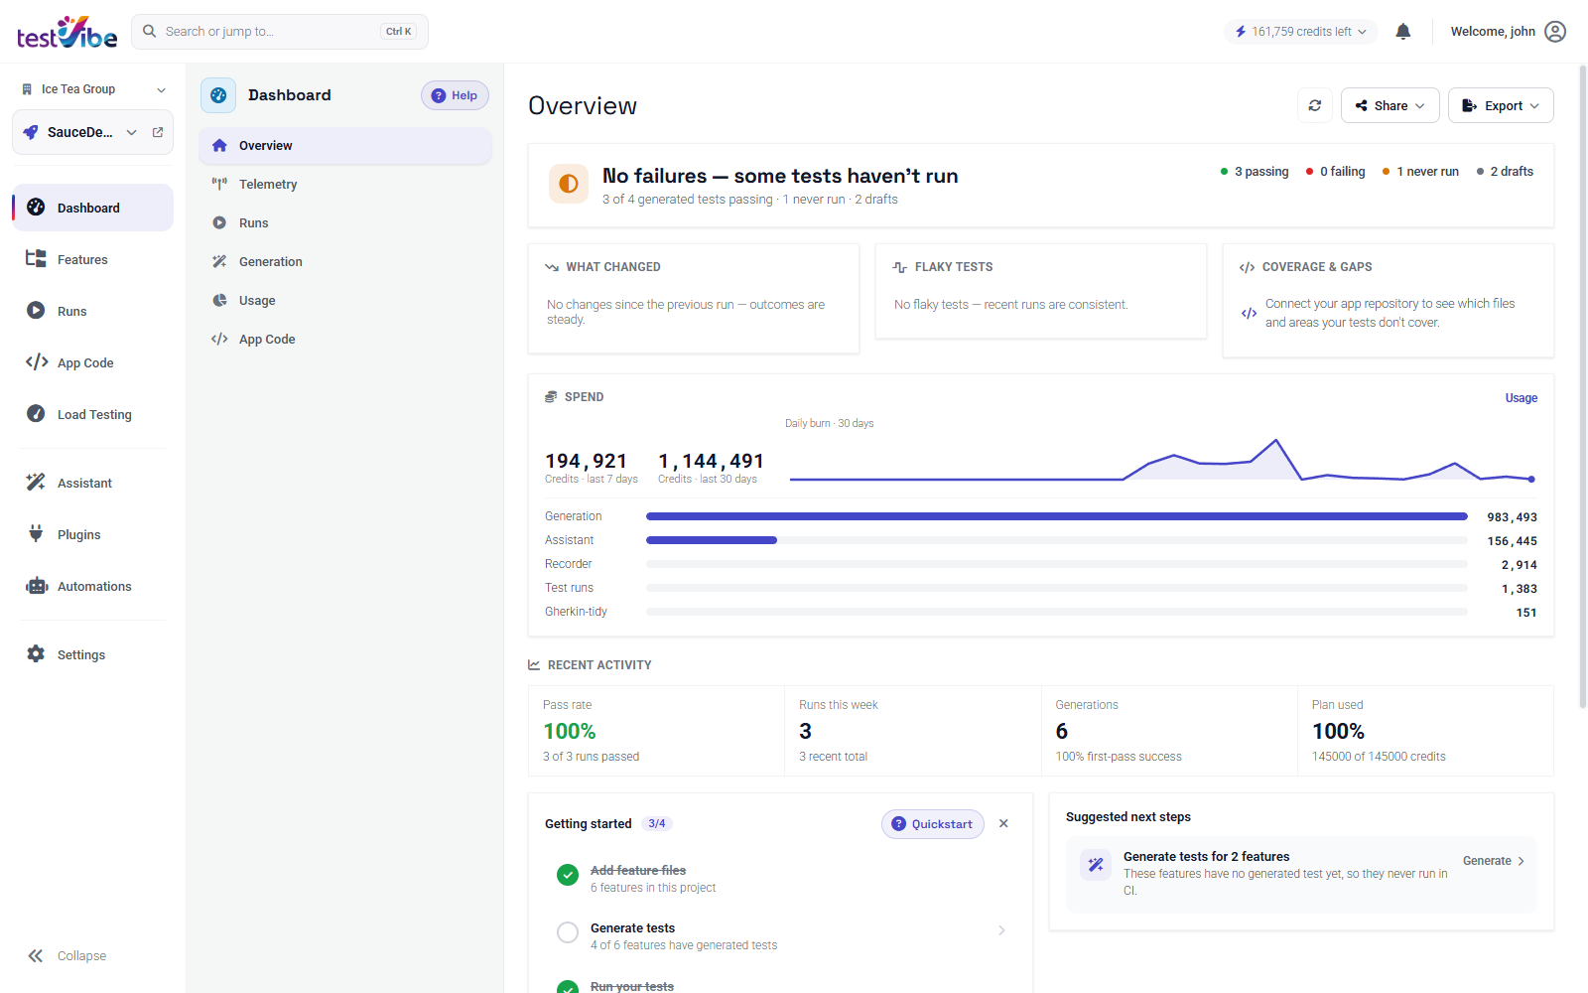
Task: Expand the Ice Tea Group organization dropdown
Action: (94, 89)
